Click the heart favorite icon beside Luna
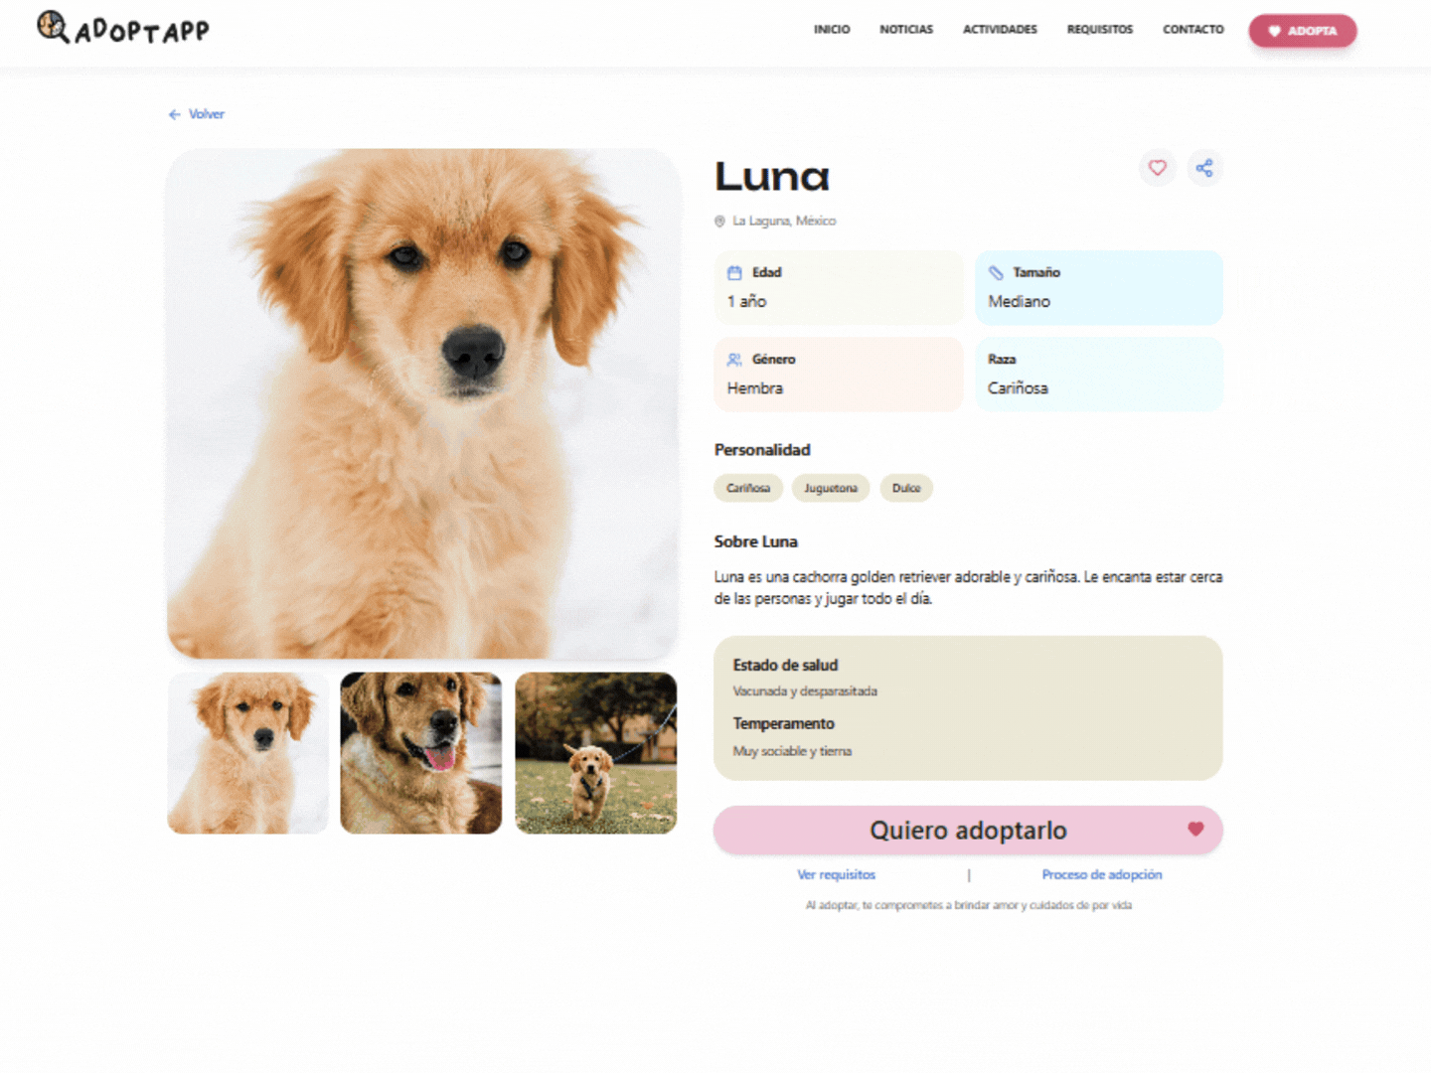The width and height of the screenshot is (1431, 1073). click(1157, 168)
